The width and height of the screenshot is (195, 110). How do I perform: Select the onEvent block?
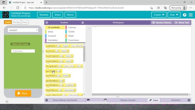point(64,46)
